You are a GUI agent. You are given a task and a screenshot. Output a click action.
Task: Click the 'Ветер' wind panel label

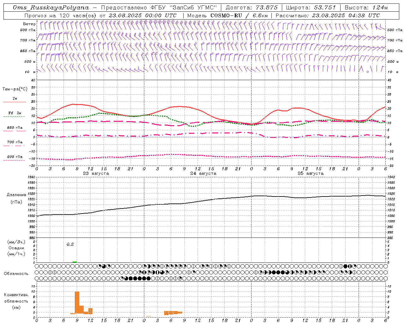pos(29,24)
